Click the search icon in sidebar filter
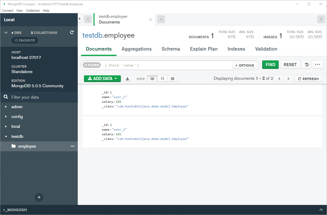Image resolution: width=327 pixels, height=215 pixels. point(6,97)
